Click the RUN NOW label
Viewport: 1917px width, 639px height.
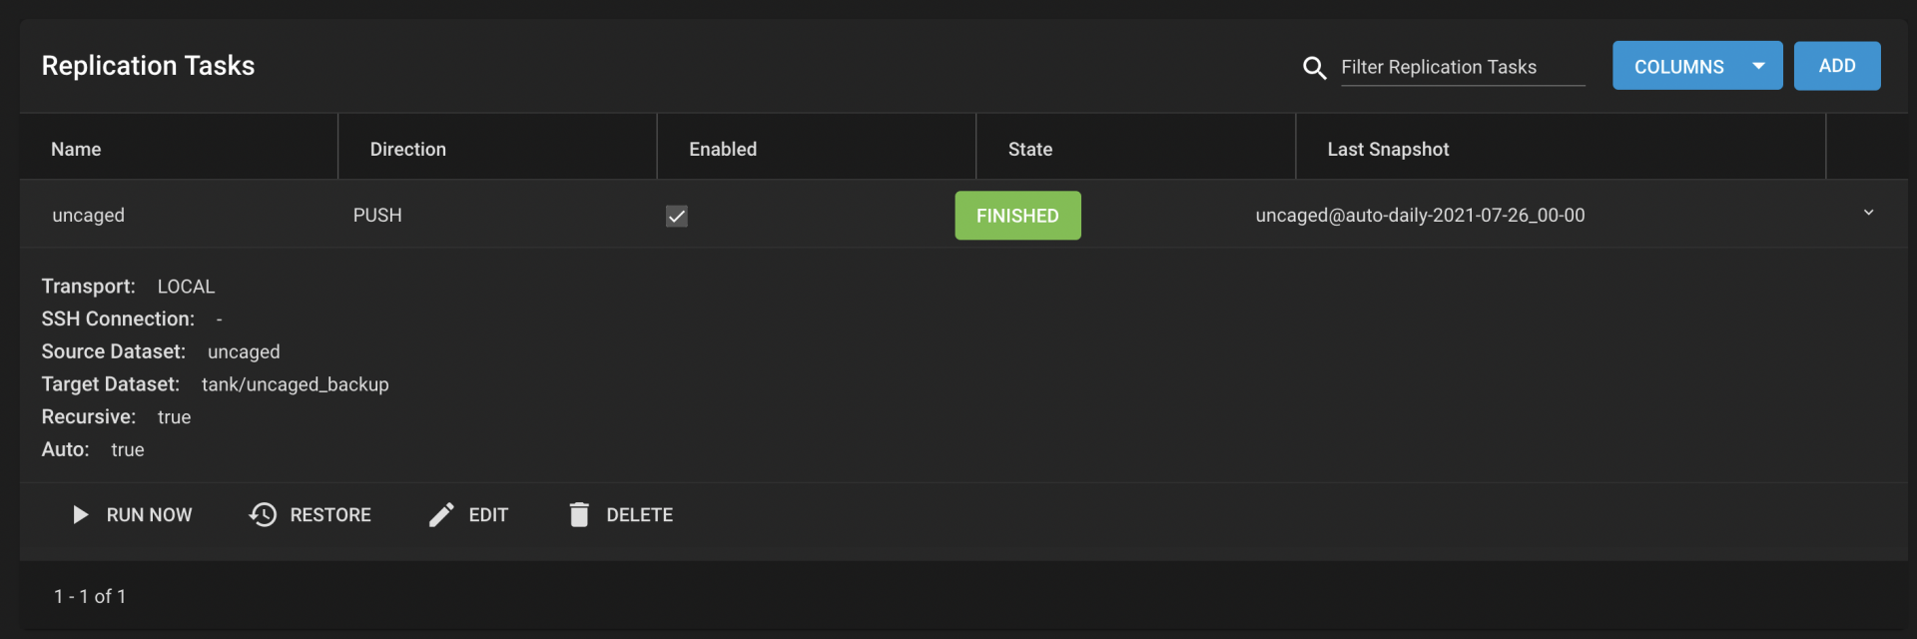coord(149,515)
